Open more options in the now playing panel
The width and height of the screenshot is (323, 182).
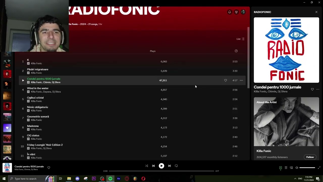tap(318, 89)
